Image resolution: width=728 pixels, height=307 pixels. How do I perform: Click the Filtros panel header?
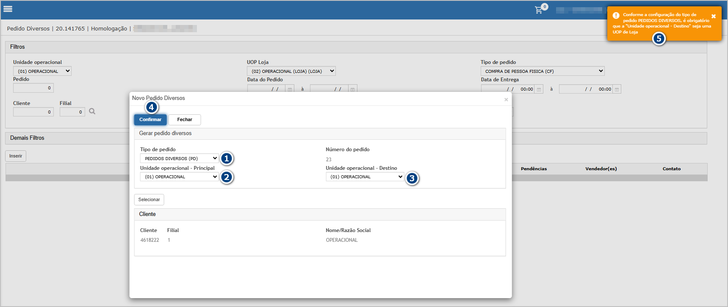coord(356,47)
